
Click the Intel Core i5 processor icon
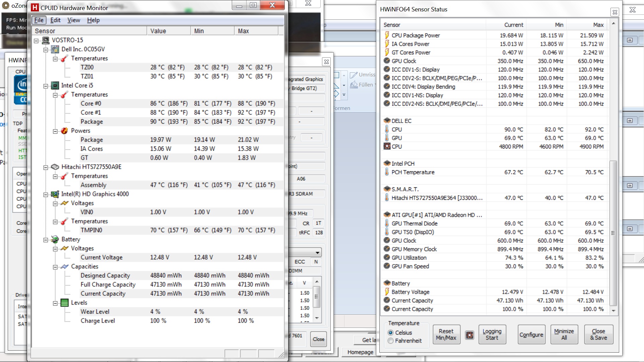55,86
